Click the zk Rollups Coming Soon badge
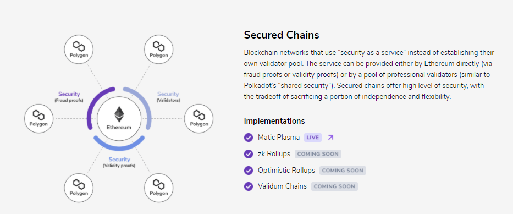Screen dimensions: 513x214 pos(318,154)
